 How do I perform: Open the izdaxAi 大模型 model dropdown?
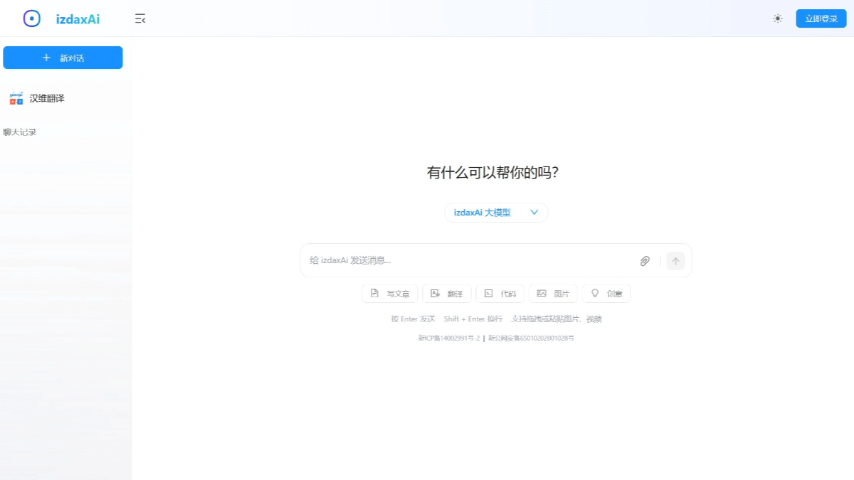click(x=496, y=213)
